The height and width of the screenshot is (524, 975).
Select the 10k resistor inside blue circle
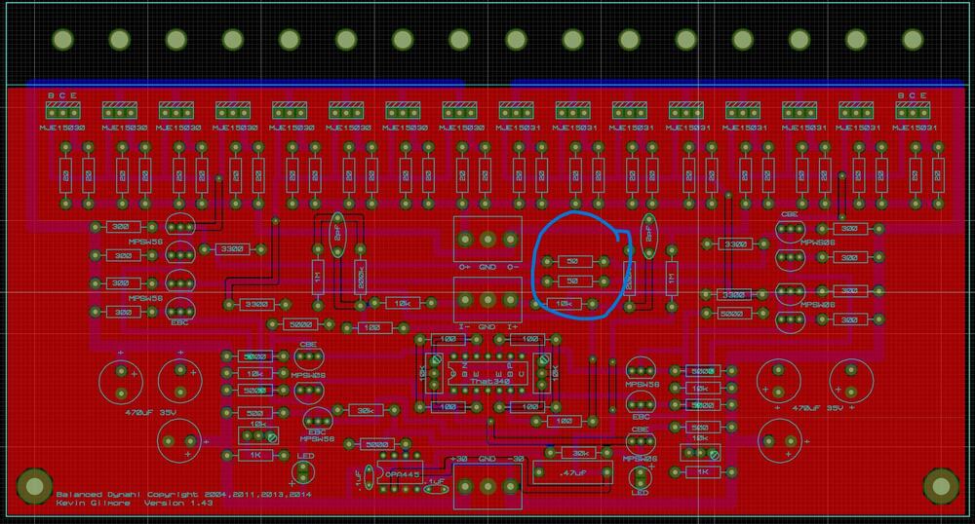pyautogui.click(x=564, y=305)
